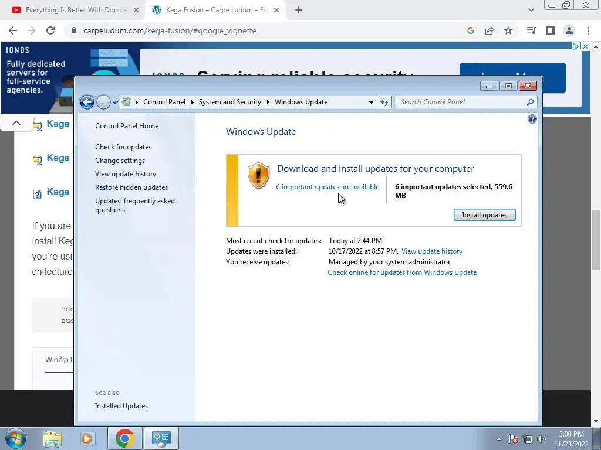Screen dimensions: 601x450
Task: Click the network tray icon
Action: (528, 439)
